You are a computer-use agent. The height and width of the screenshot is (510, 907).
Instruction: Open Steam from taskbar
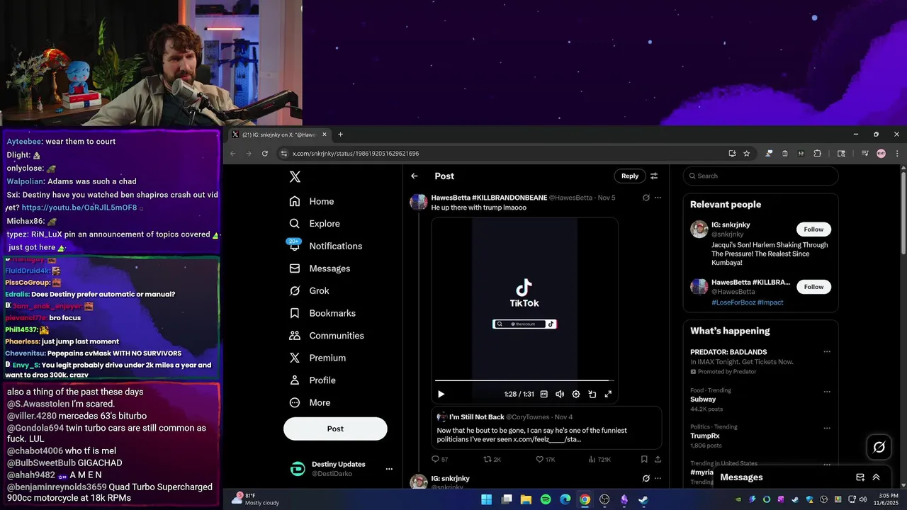[643, 499]
